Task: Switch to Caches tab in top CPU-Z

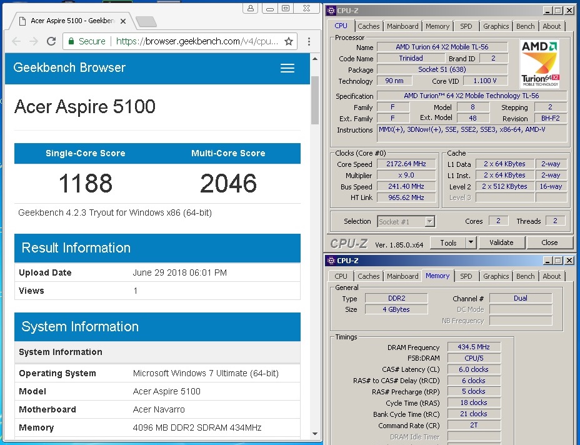Action: click(368, 26)
